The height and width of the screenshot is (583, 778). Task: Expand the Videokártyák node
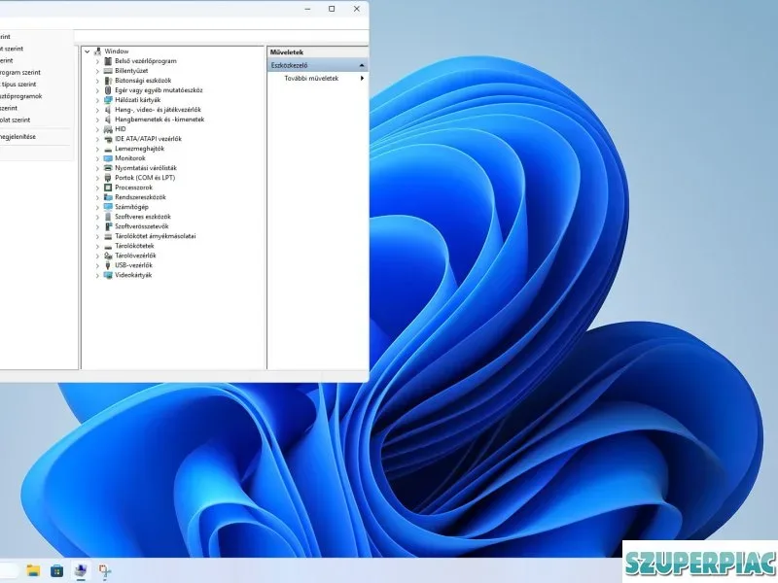click(97, 275)
